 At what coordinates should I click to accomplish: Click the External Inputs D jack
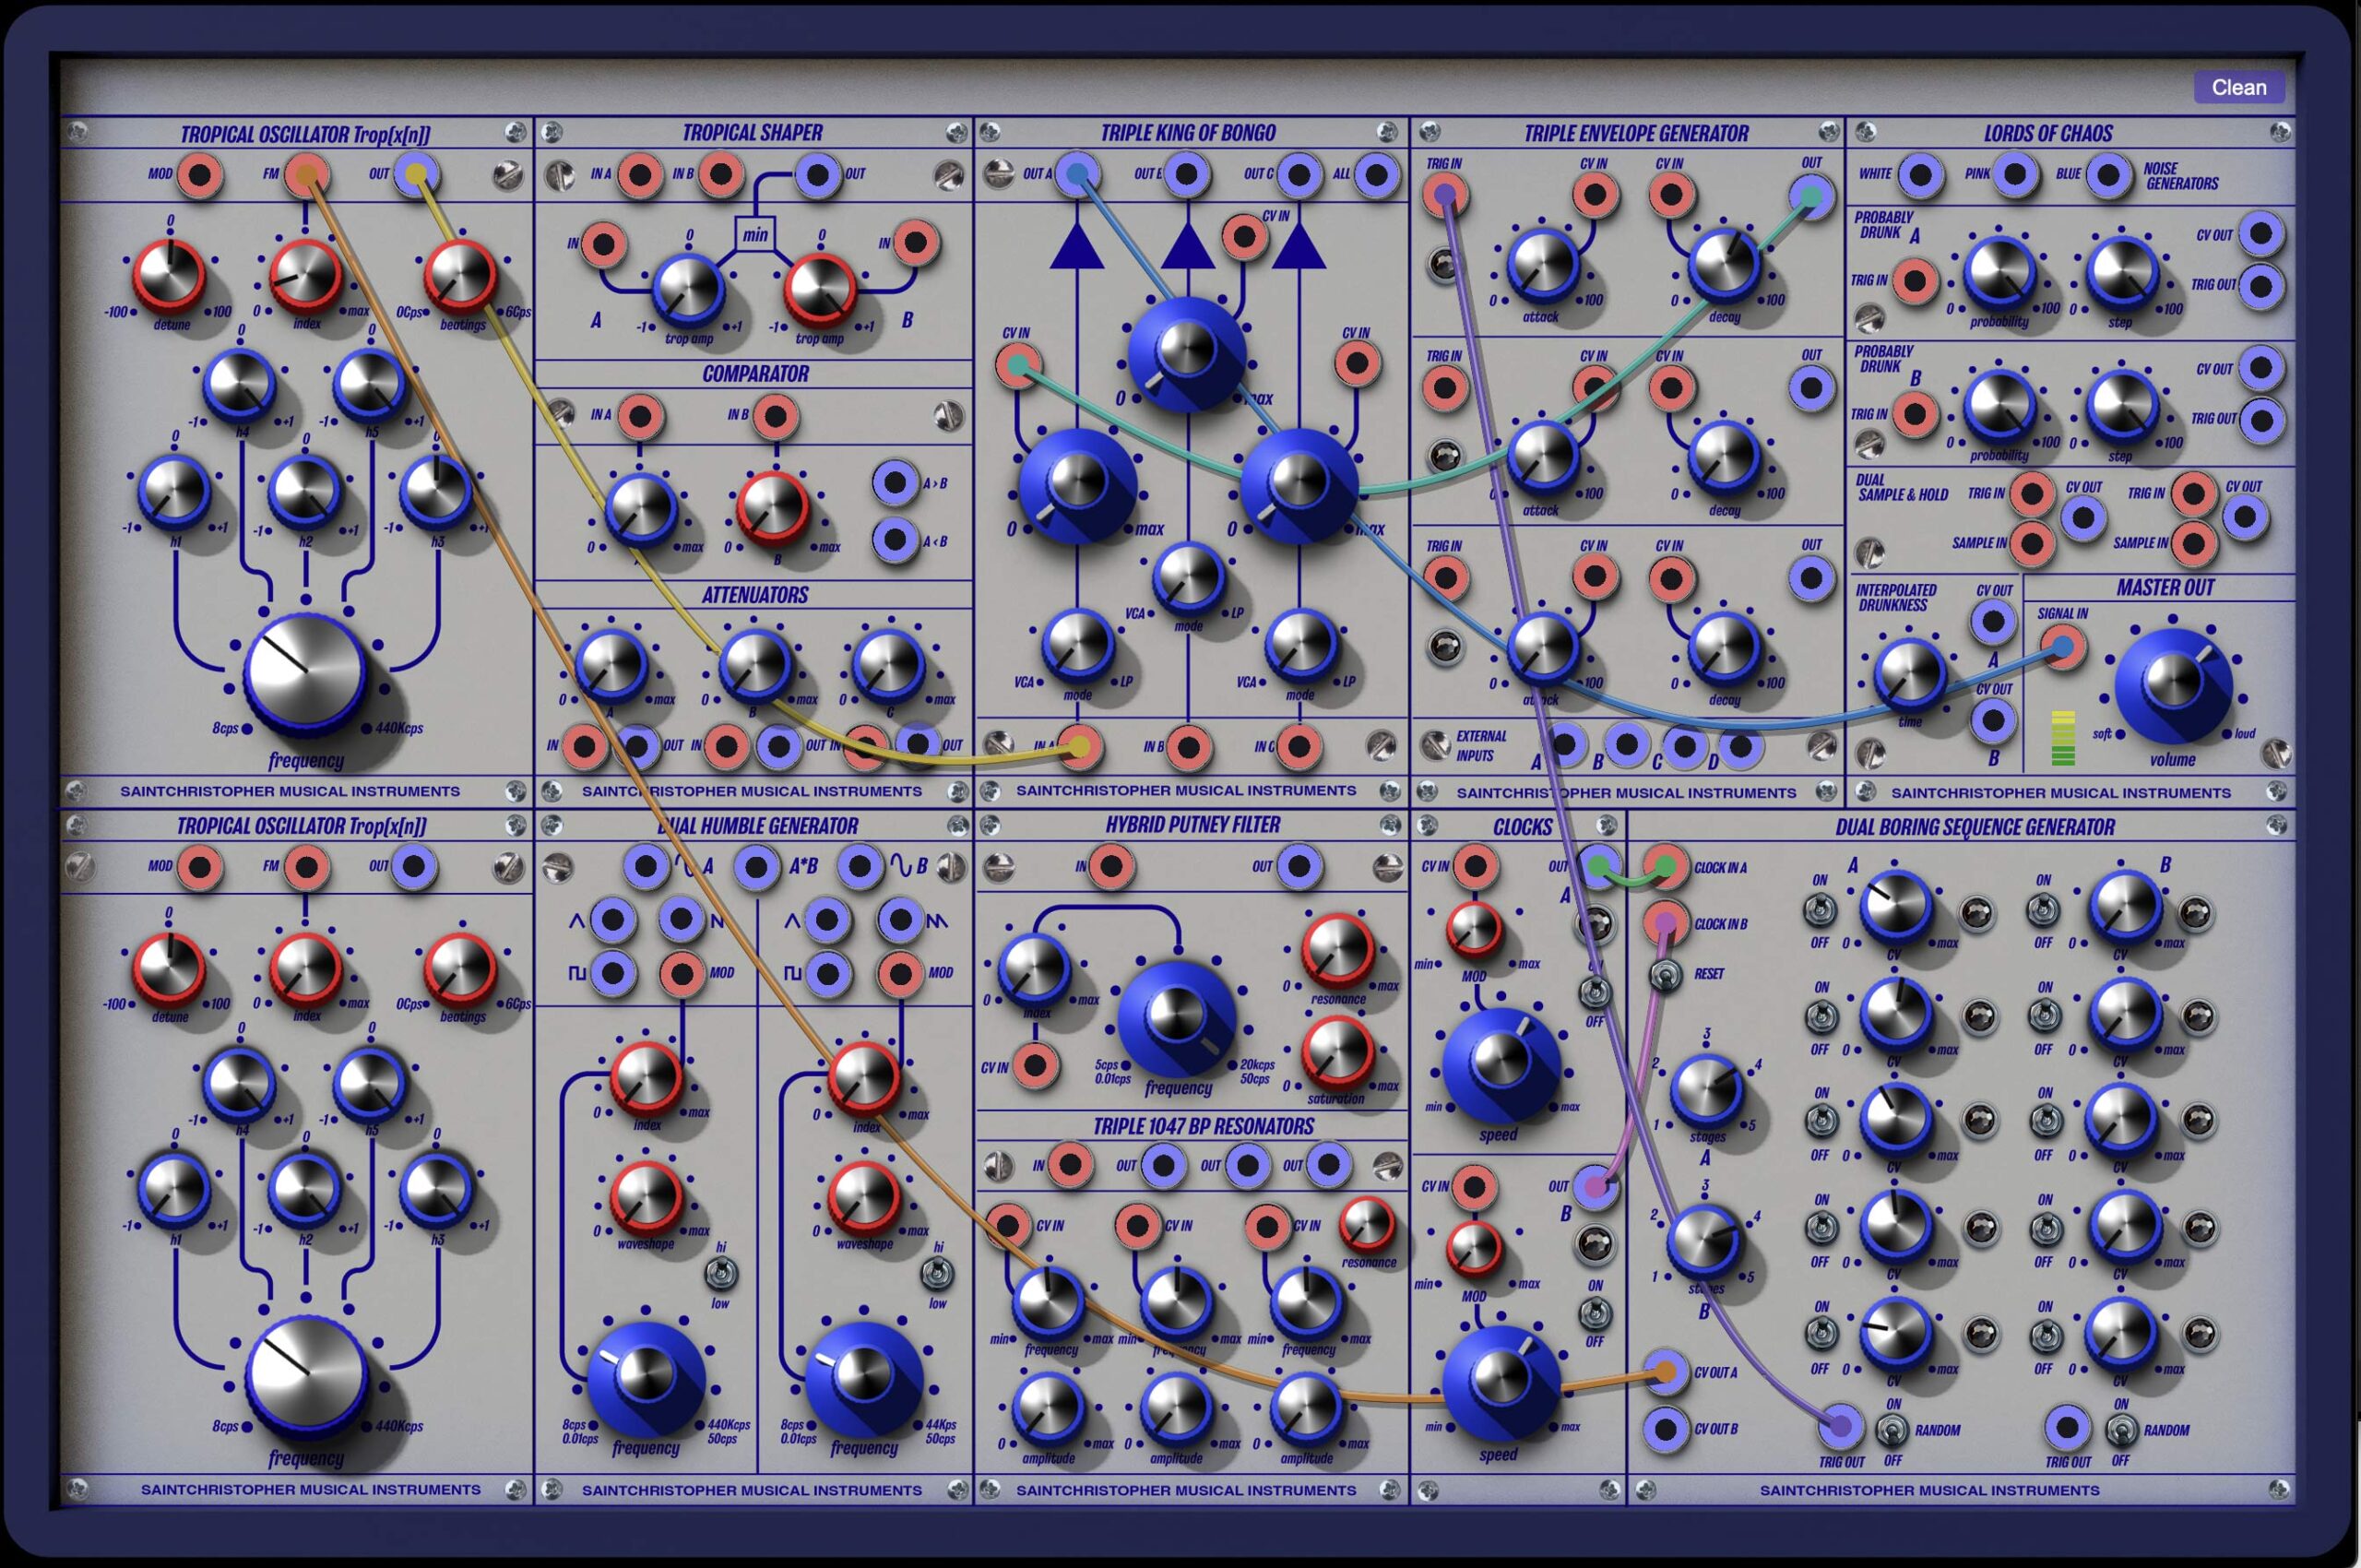1740,746
